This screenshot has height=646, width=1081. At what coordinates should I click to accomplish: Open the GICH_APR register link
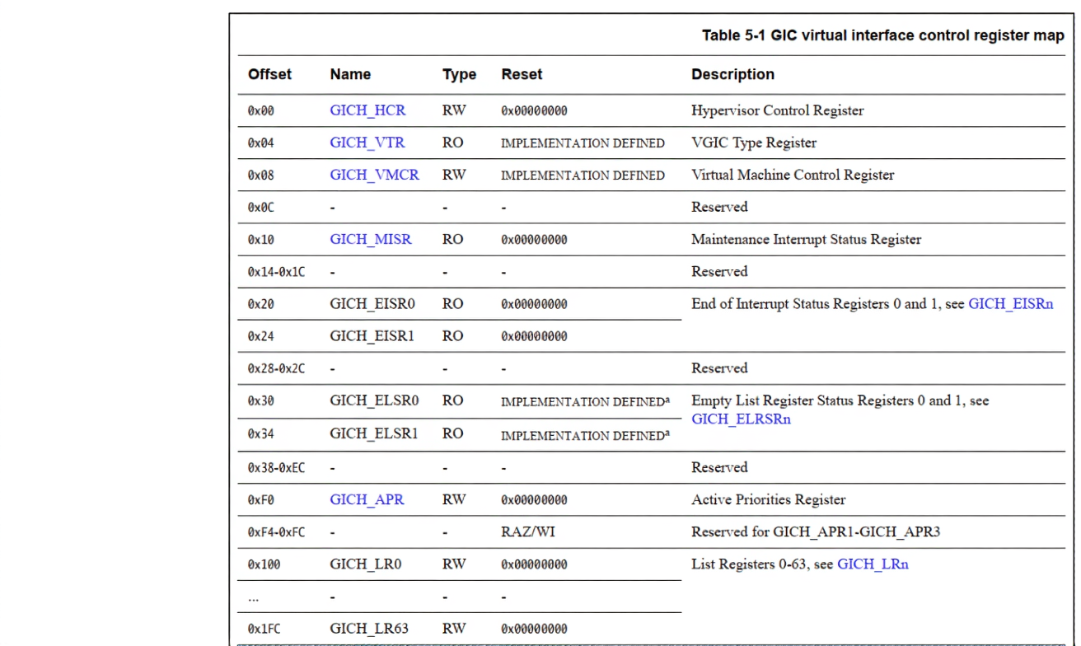click(x=367, y=499)
